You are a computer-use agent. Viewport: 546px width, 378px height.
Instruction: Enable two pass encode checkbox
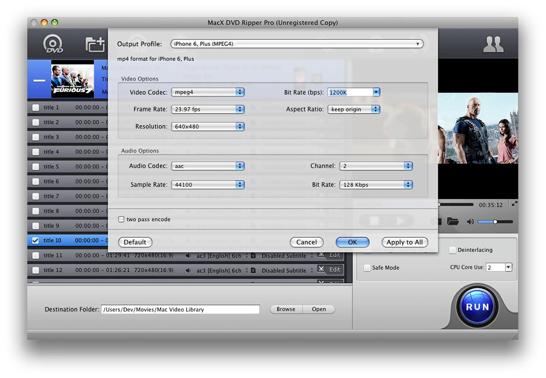121,219
